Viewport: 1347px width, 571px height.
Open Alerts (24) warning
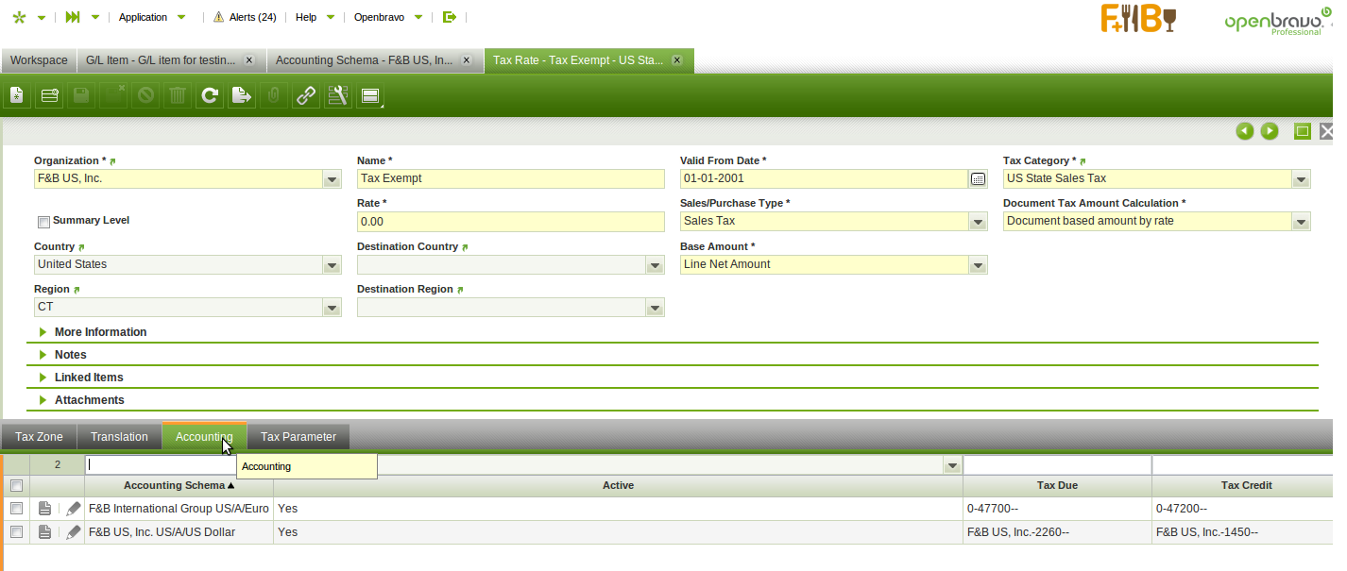point(245,17)
